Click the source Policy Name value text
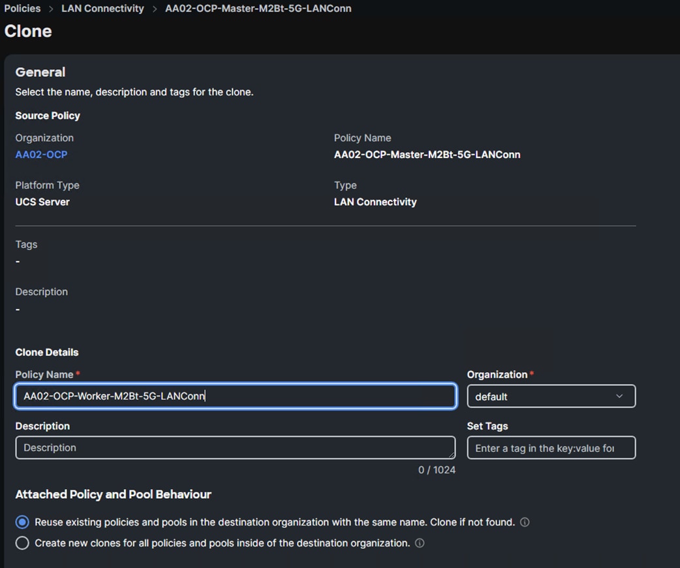 pos(427,155)
